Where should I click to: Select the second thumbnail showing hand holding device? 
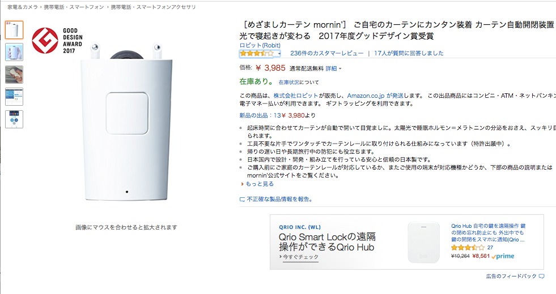click(x=14, y=52)
